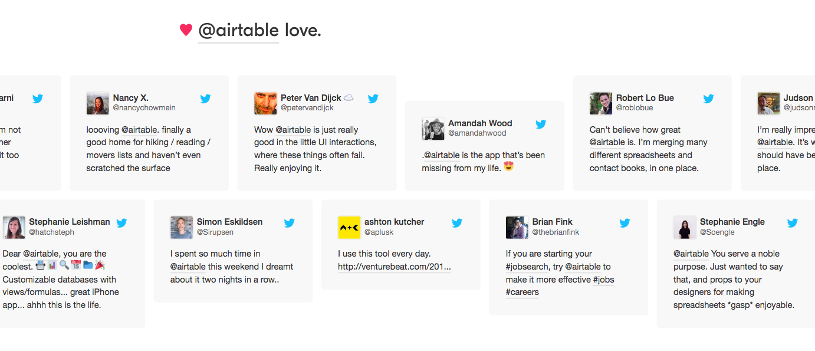Click the Twitter bird on Amandah Wood's tweet

click(541, 124)
